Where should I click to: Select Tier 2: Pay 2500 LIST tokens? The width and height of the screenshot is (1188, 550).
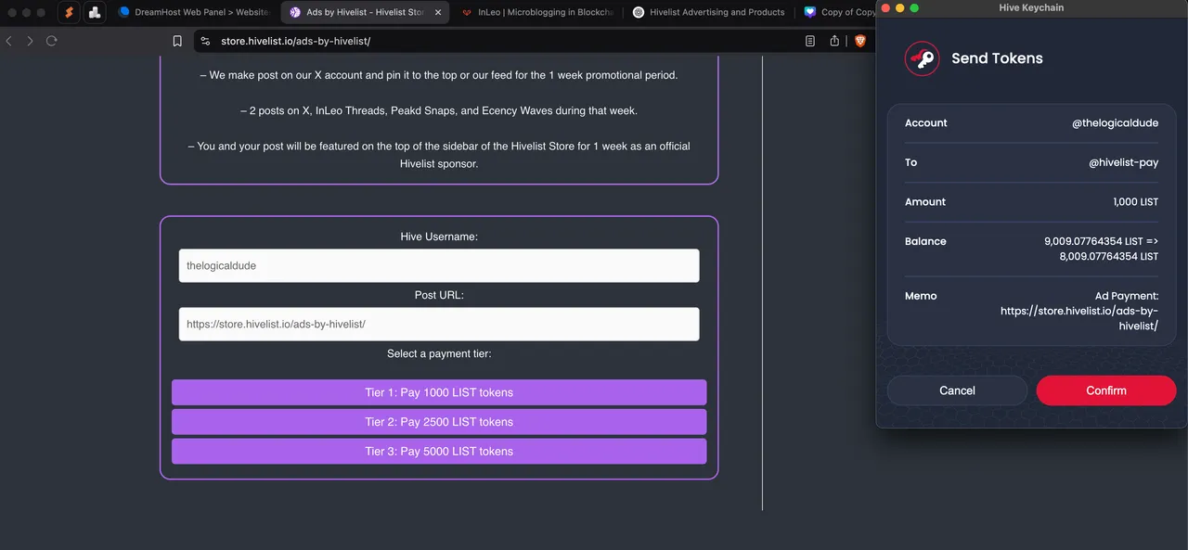(x=439, y=422)
